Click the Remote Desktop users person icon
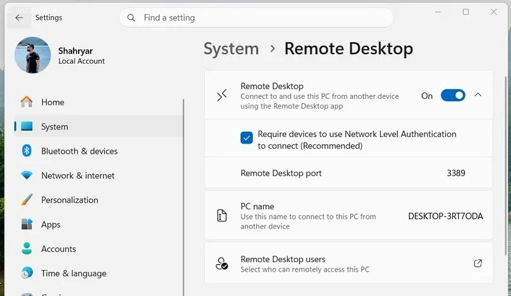511x296 pixels. click(222, 263)
